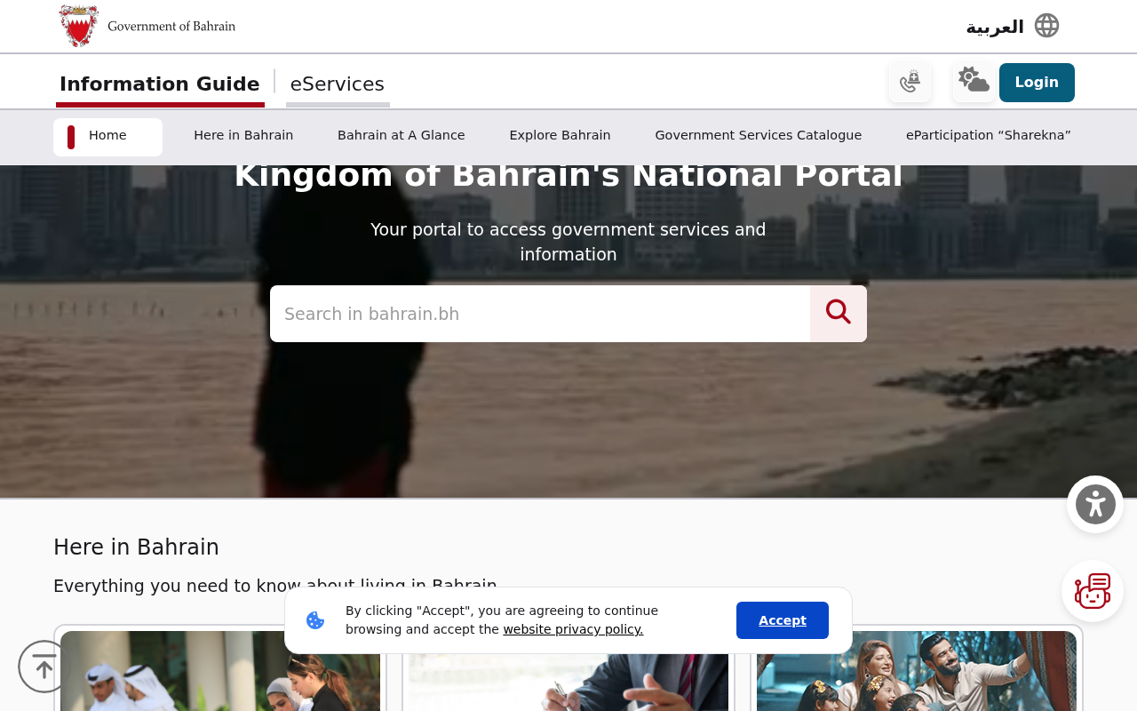1137x711 pixels.
Task: Select the Home navigation item
Action: click(107, 137)
